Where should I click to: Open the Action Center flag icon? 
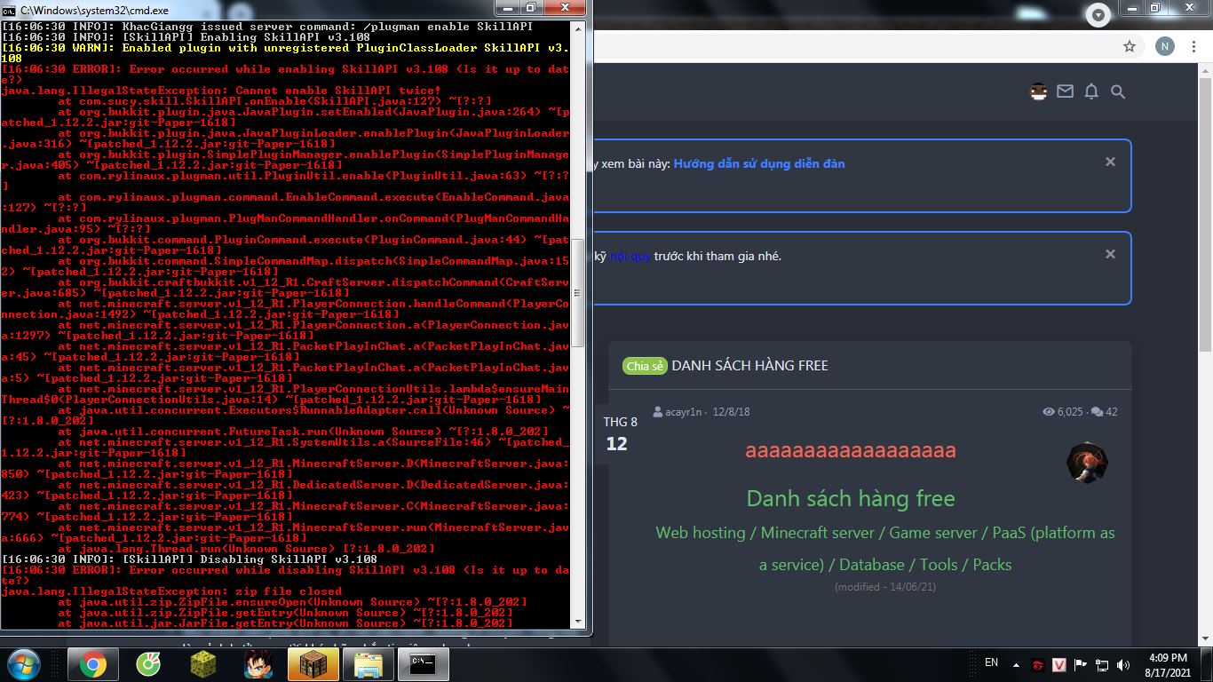click(1081, 664)
